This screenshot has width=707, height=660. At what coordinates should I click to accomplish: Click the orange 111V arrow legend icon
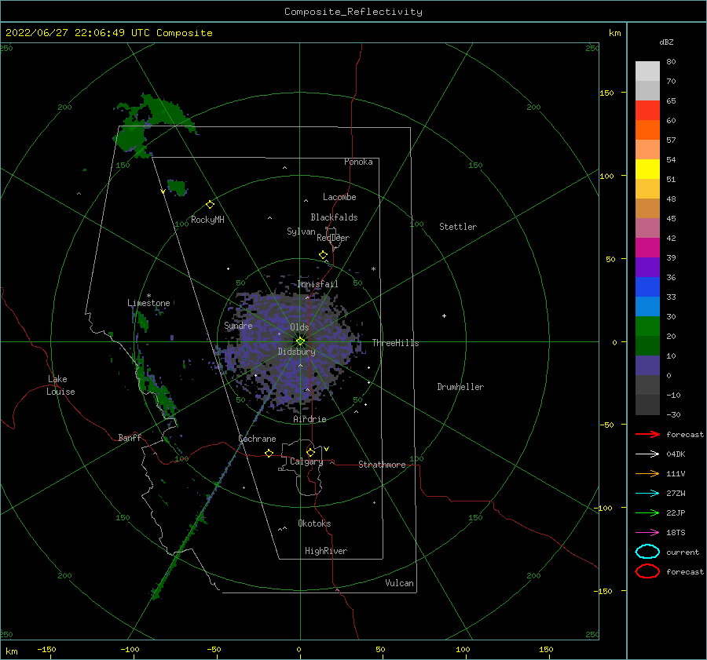point(647,473)
